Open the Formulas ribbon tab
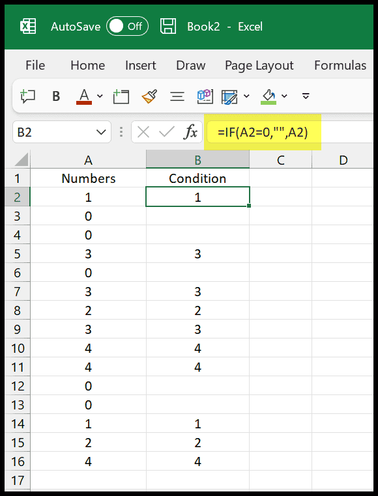This screenshot has width=378, height=496. (340, 65)
